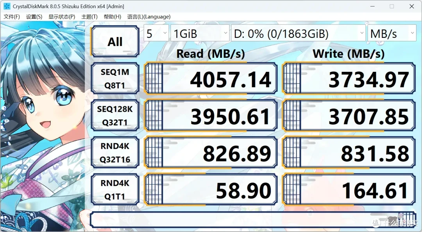Start the RND4K Q32T16 test
422x232 pixels.
[x=115, y=153]
